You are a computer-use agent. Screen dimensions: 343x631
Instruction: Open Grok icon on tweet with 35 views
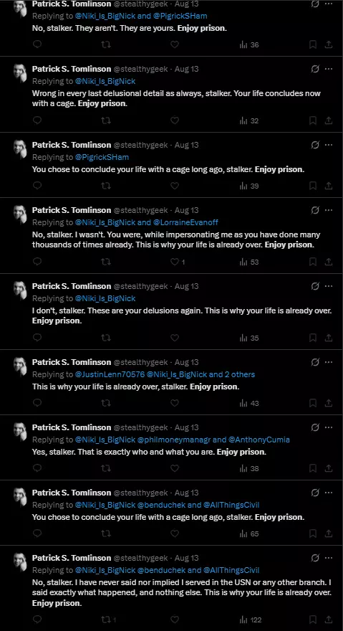(315, 286)
